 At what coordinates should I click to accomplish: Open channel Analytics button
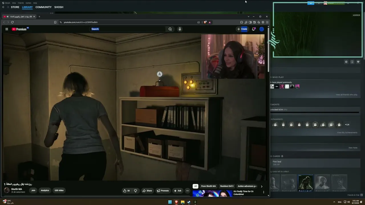[x=45, y=190]
